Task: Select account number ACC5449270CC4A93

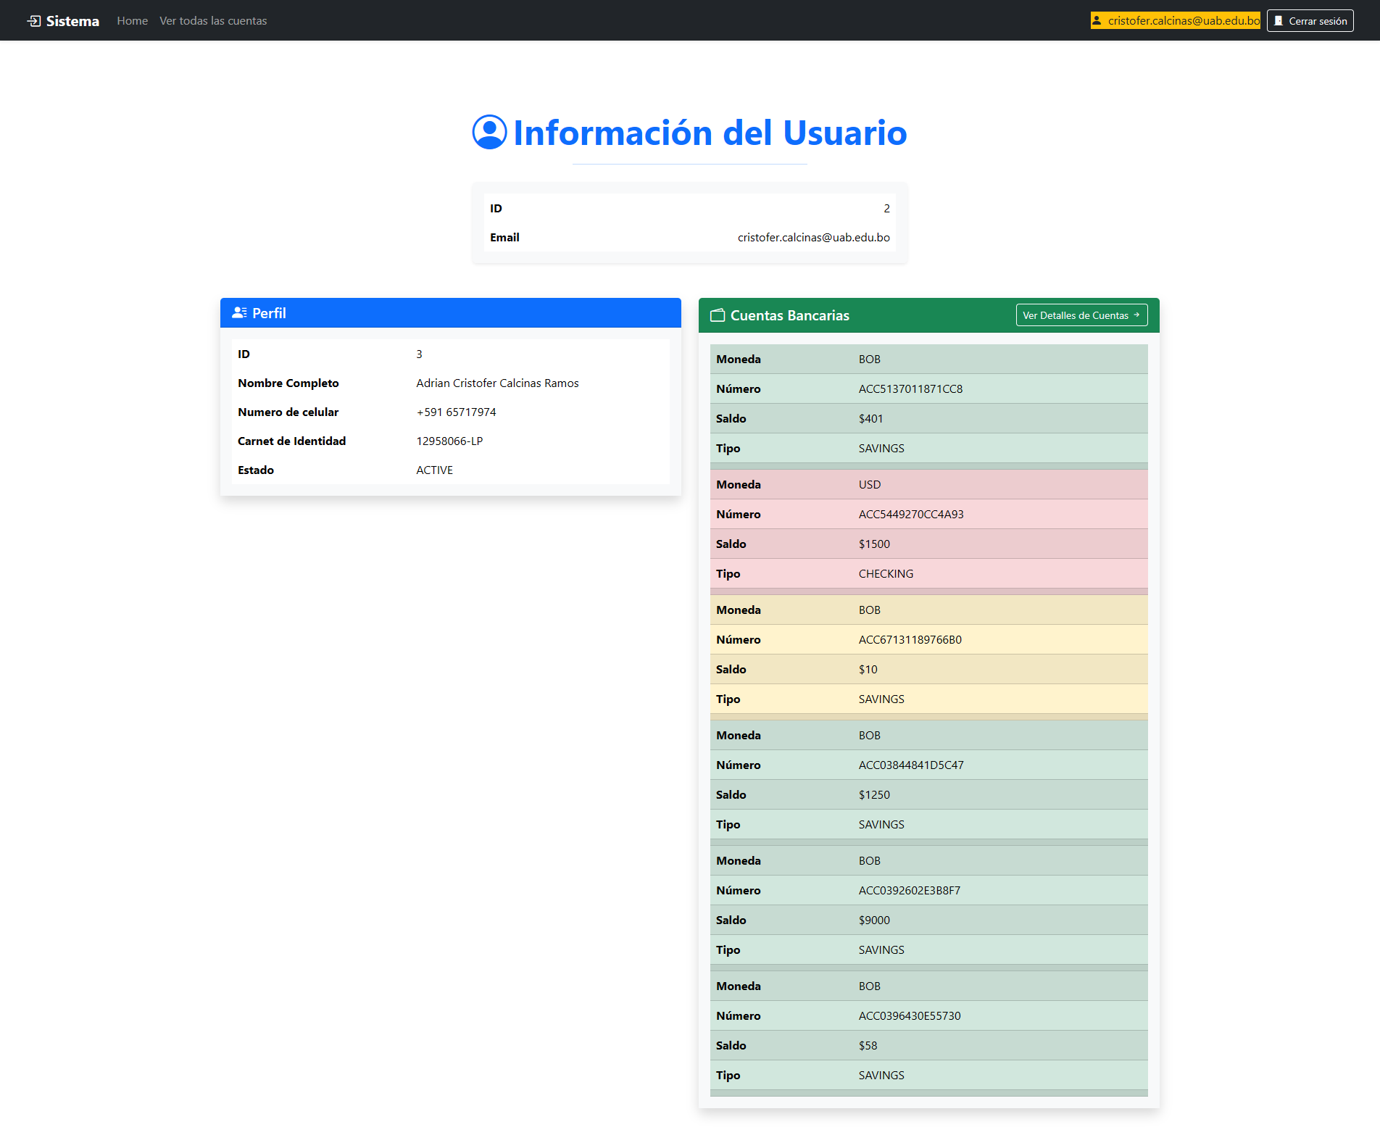Action: 912,514
